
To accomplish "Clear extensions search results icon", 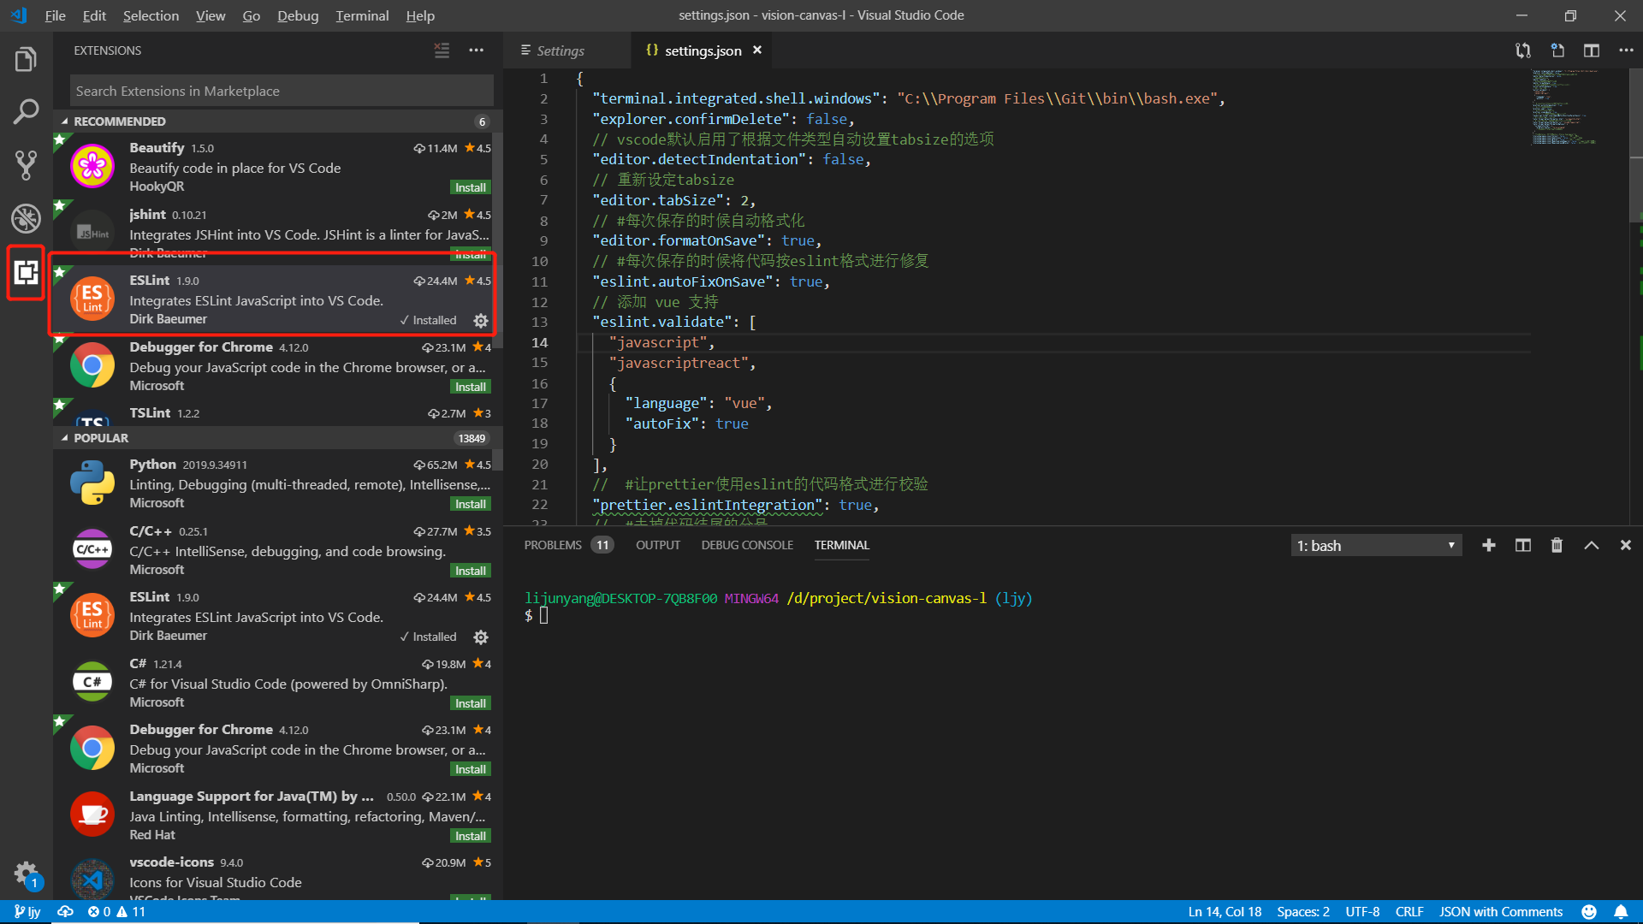I will 442,50.
